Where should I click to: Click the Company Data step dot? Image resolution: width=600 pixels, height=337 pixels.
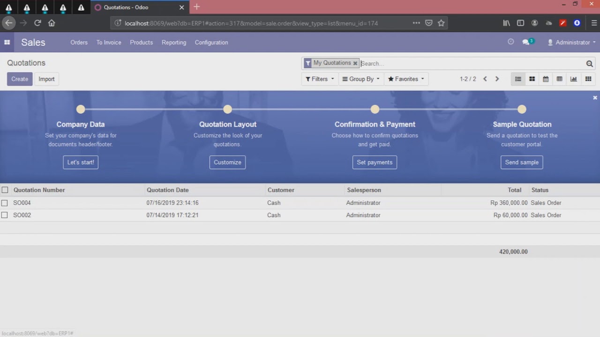point(81,109)
